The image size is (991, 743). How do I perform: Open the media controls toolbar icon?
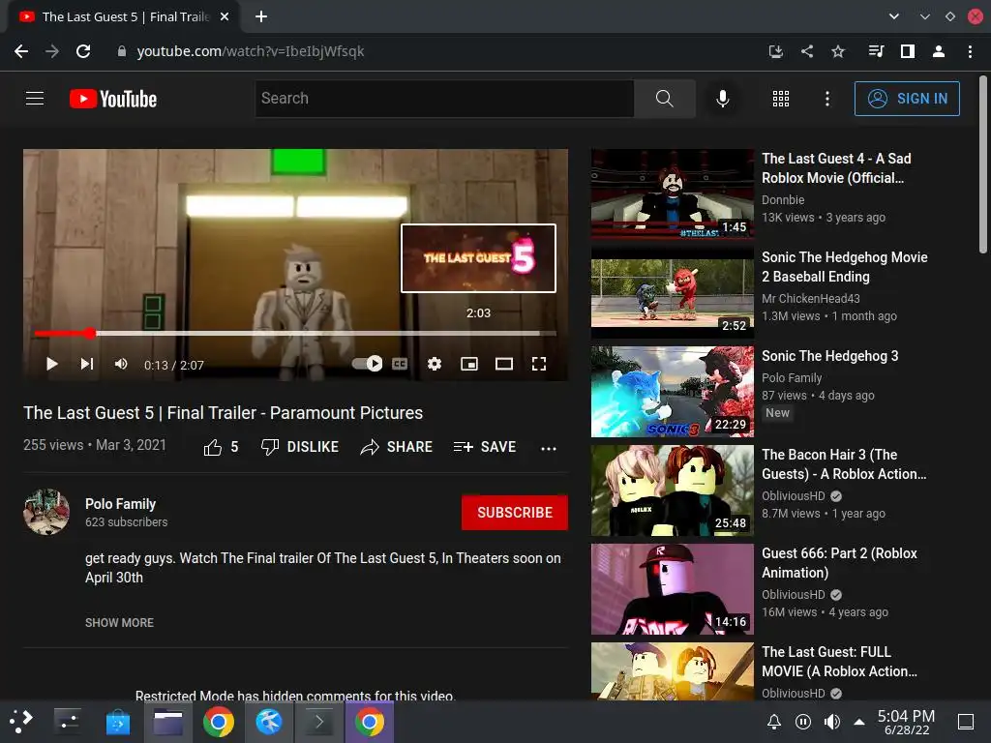click(876, 51)
